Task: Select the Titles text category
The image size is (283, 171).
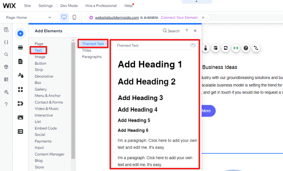Action: 87,50
